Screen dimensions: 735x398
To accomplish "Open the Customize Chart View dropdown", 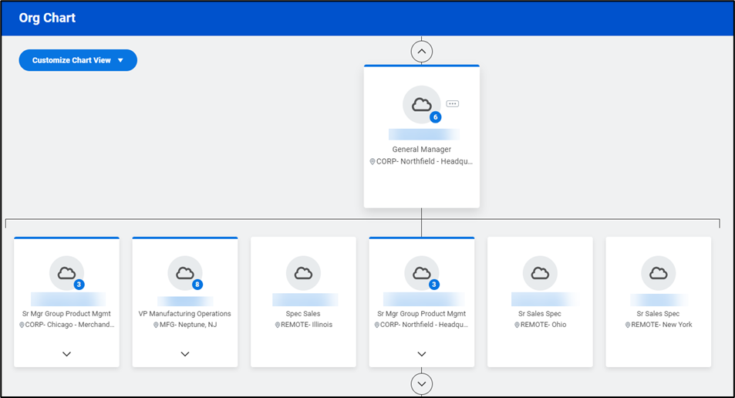I will click(78, 60).
